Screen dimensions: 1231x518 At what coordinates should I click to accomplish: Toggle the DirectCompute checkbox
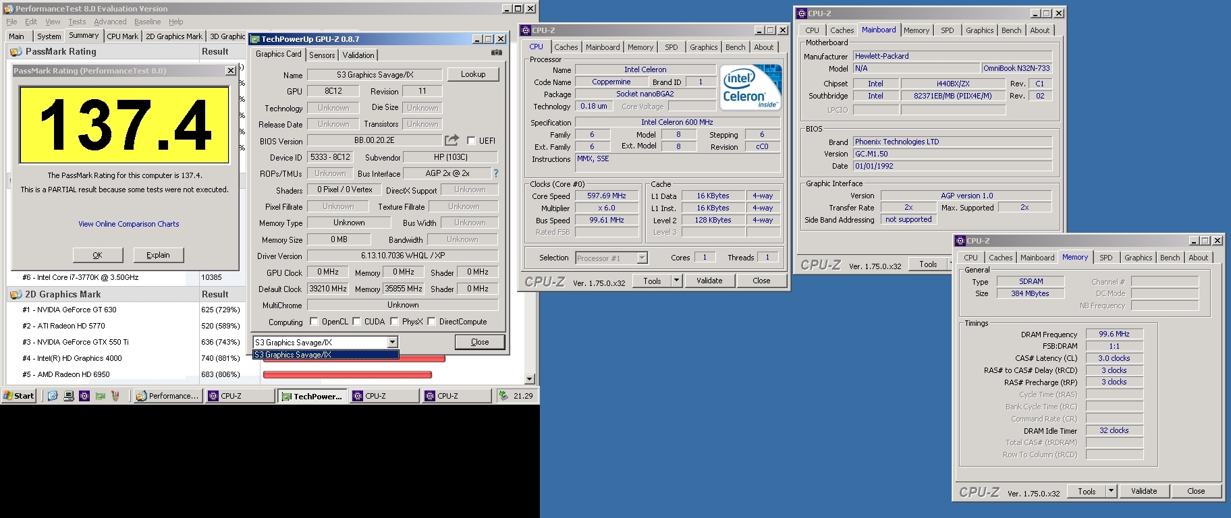tap(431, 321)
